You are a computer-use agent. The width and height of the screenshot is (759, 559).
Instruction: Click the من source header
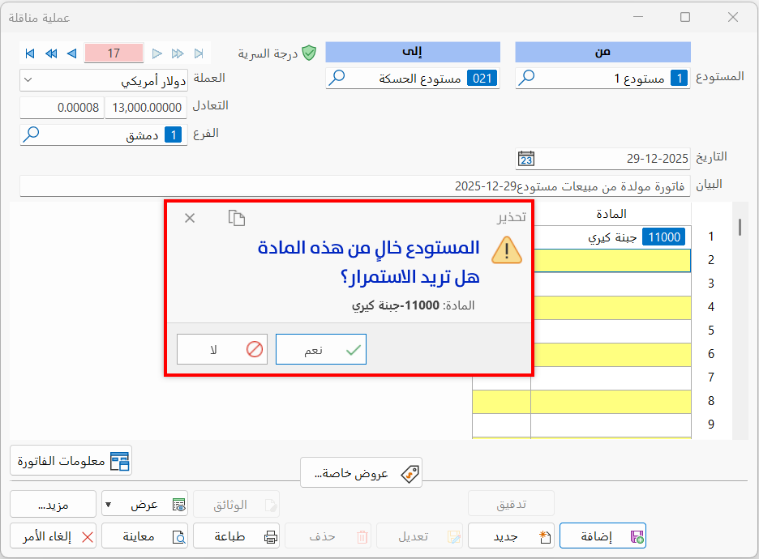coord(602,52)
